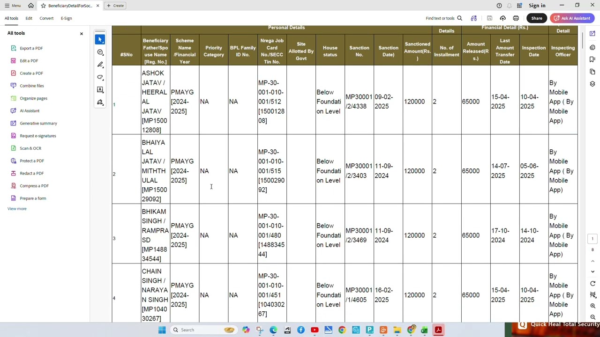The image size is (600, 337).
Task: Open the Page thumbnails panel in right rail
Action: (592, 72)
